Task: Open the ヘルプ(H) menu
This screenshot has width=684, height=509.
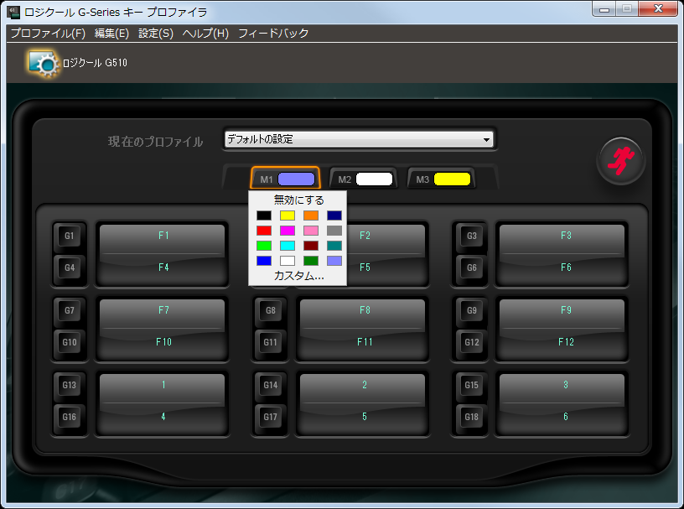Action: pos(205,34)
